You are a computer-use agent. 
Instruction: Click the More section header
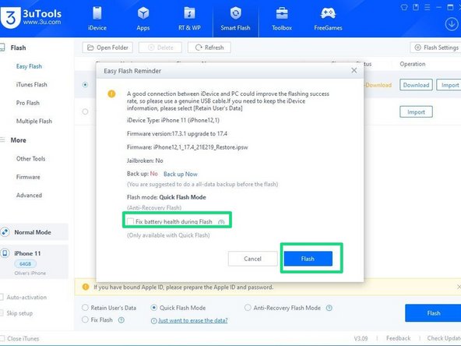coord(18,140)
